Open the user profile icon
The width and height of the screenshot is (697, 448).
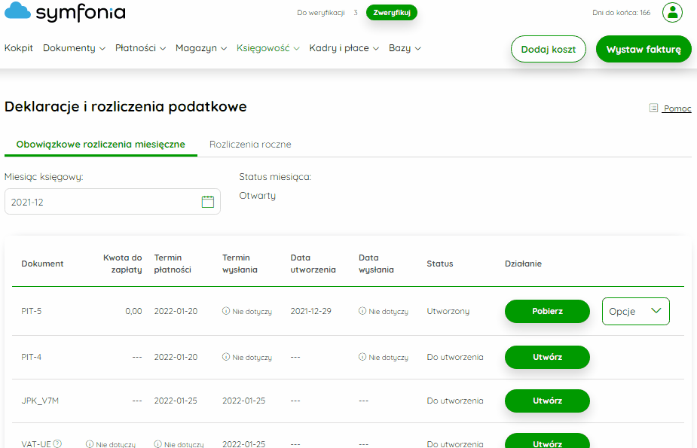click(672, 13)
